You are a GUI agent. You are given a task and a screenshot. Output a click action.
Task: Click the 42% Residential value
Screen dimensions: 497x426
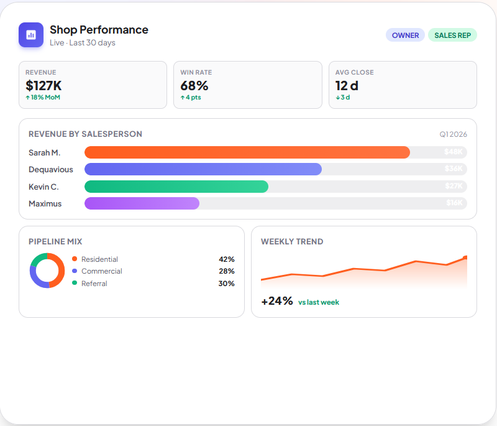tap(227, 259)
